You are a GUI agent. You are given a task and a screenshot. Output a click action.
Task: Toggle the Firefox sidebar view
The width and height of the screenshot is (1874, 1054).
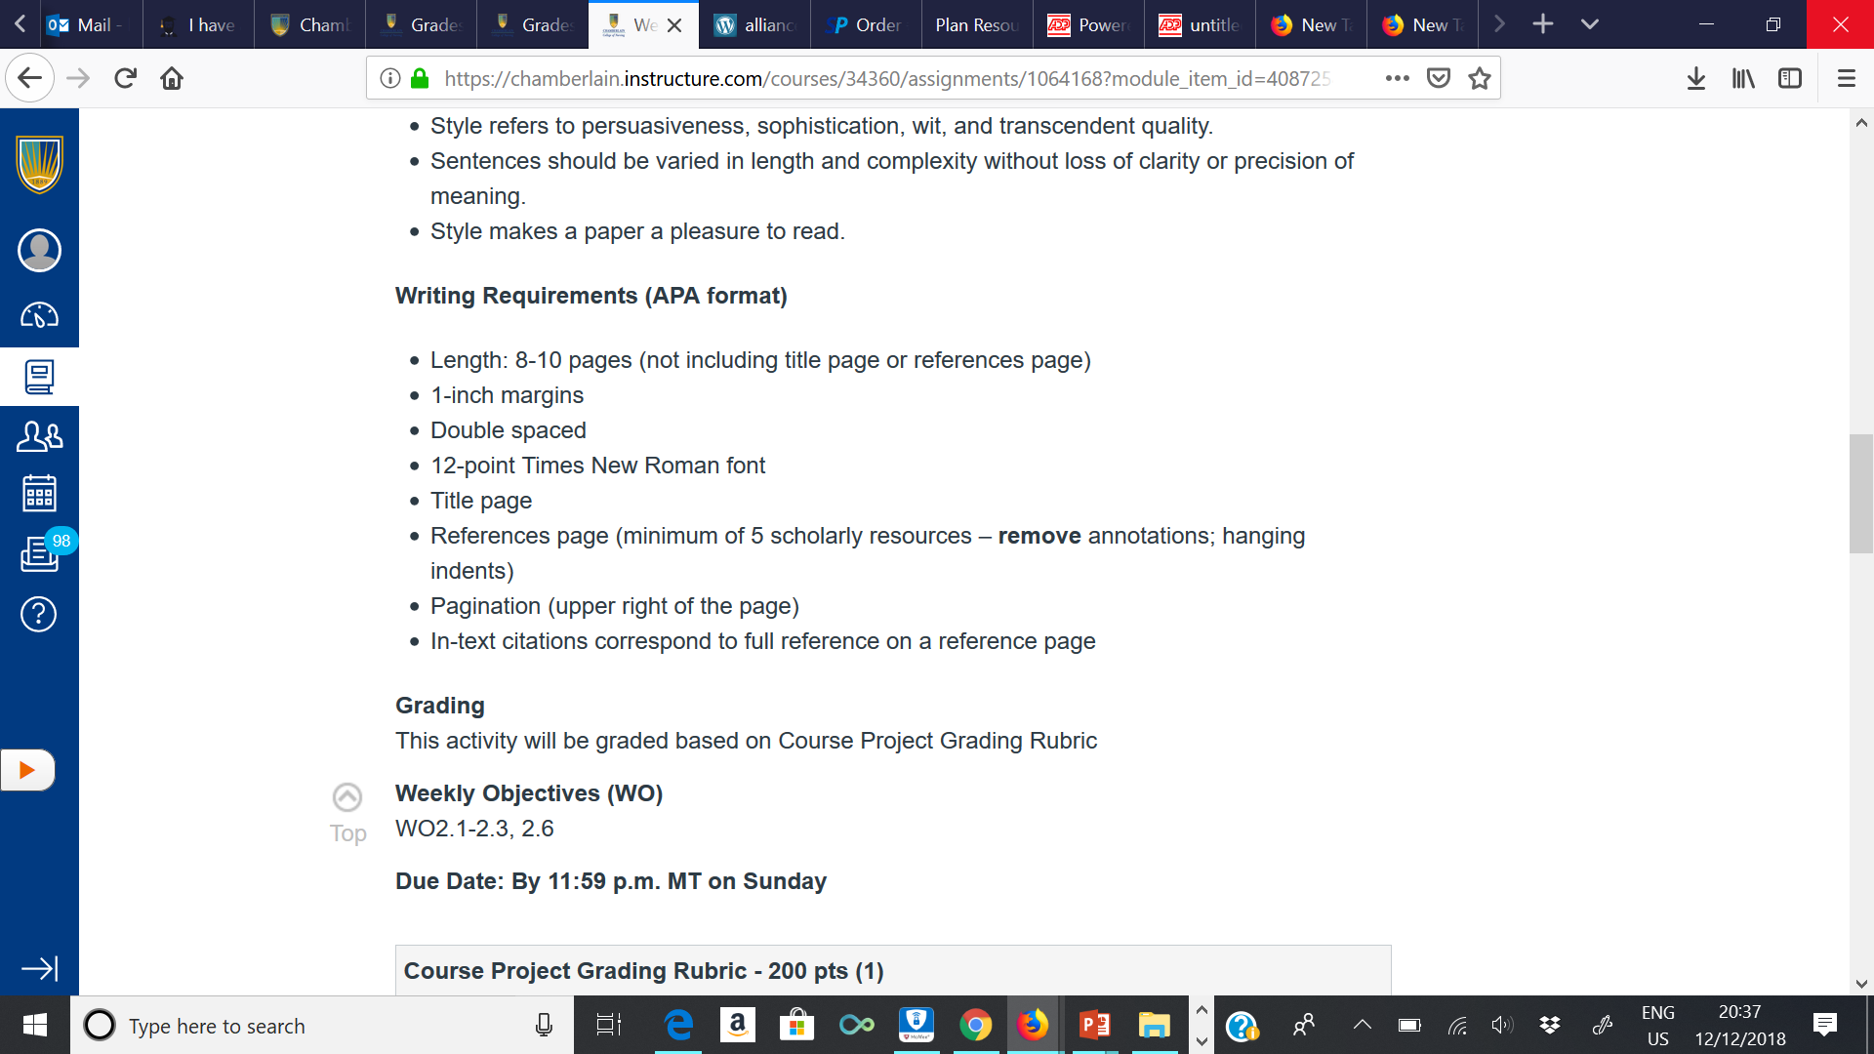(1790, 78)
